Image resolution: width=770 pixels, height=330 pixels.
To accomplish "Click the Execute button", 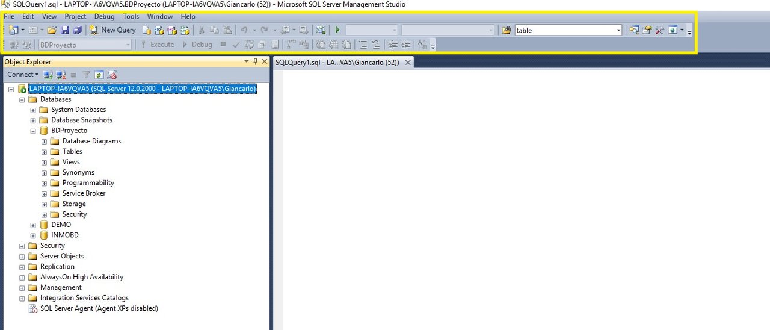I will (157, 45).
